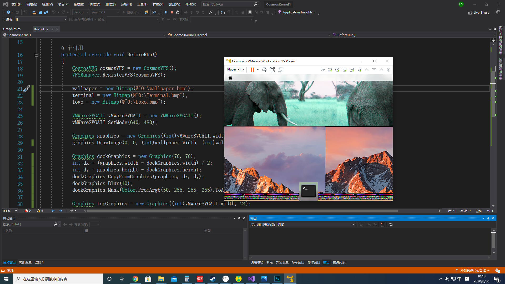This screenshot has width=505, height=284.
Task: Toggle the Application Insights button
Action: 297,12
